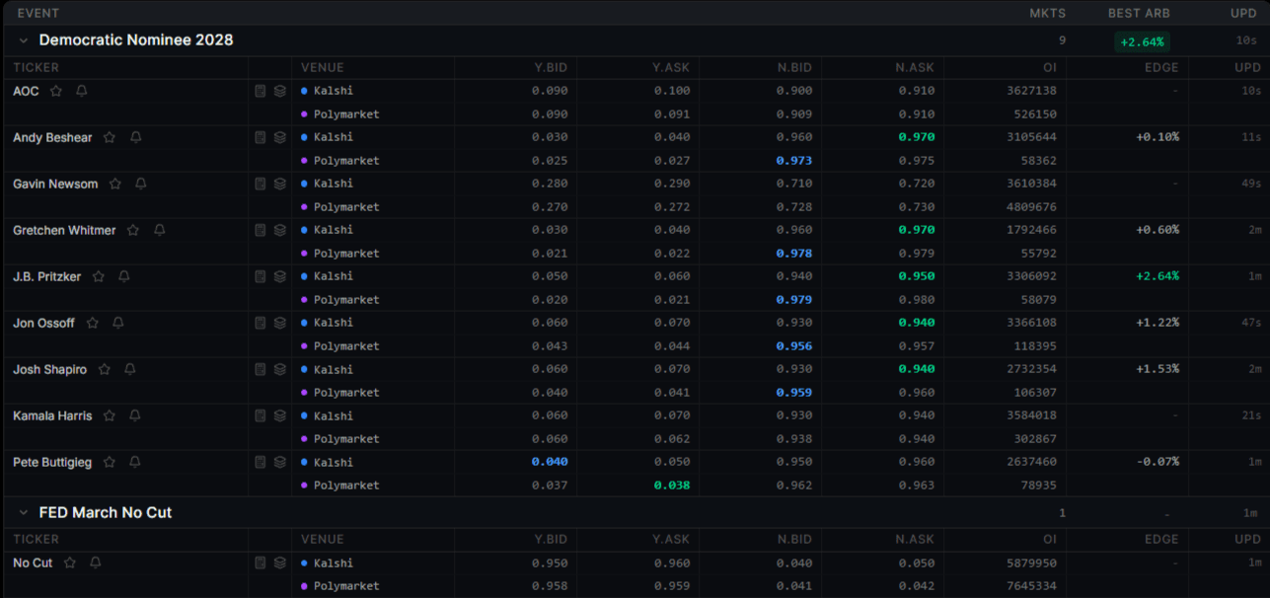Screen dimensions: 1270x598
Task: Open the calculator icon for Andy Beshear
Action: pos(261,137)
